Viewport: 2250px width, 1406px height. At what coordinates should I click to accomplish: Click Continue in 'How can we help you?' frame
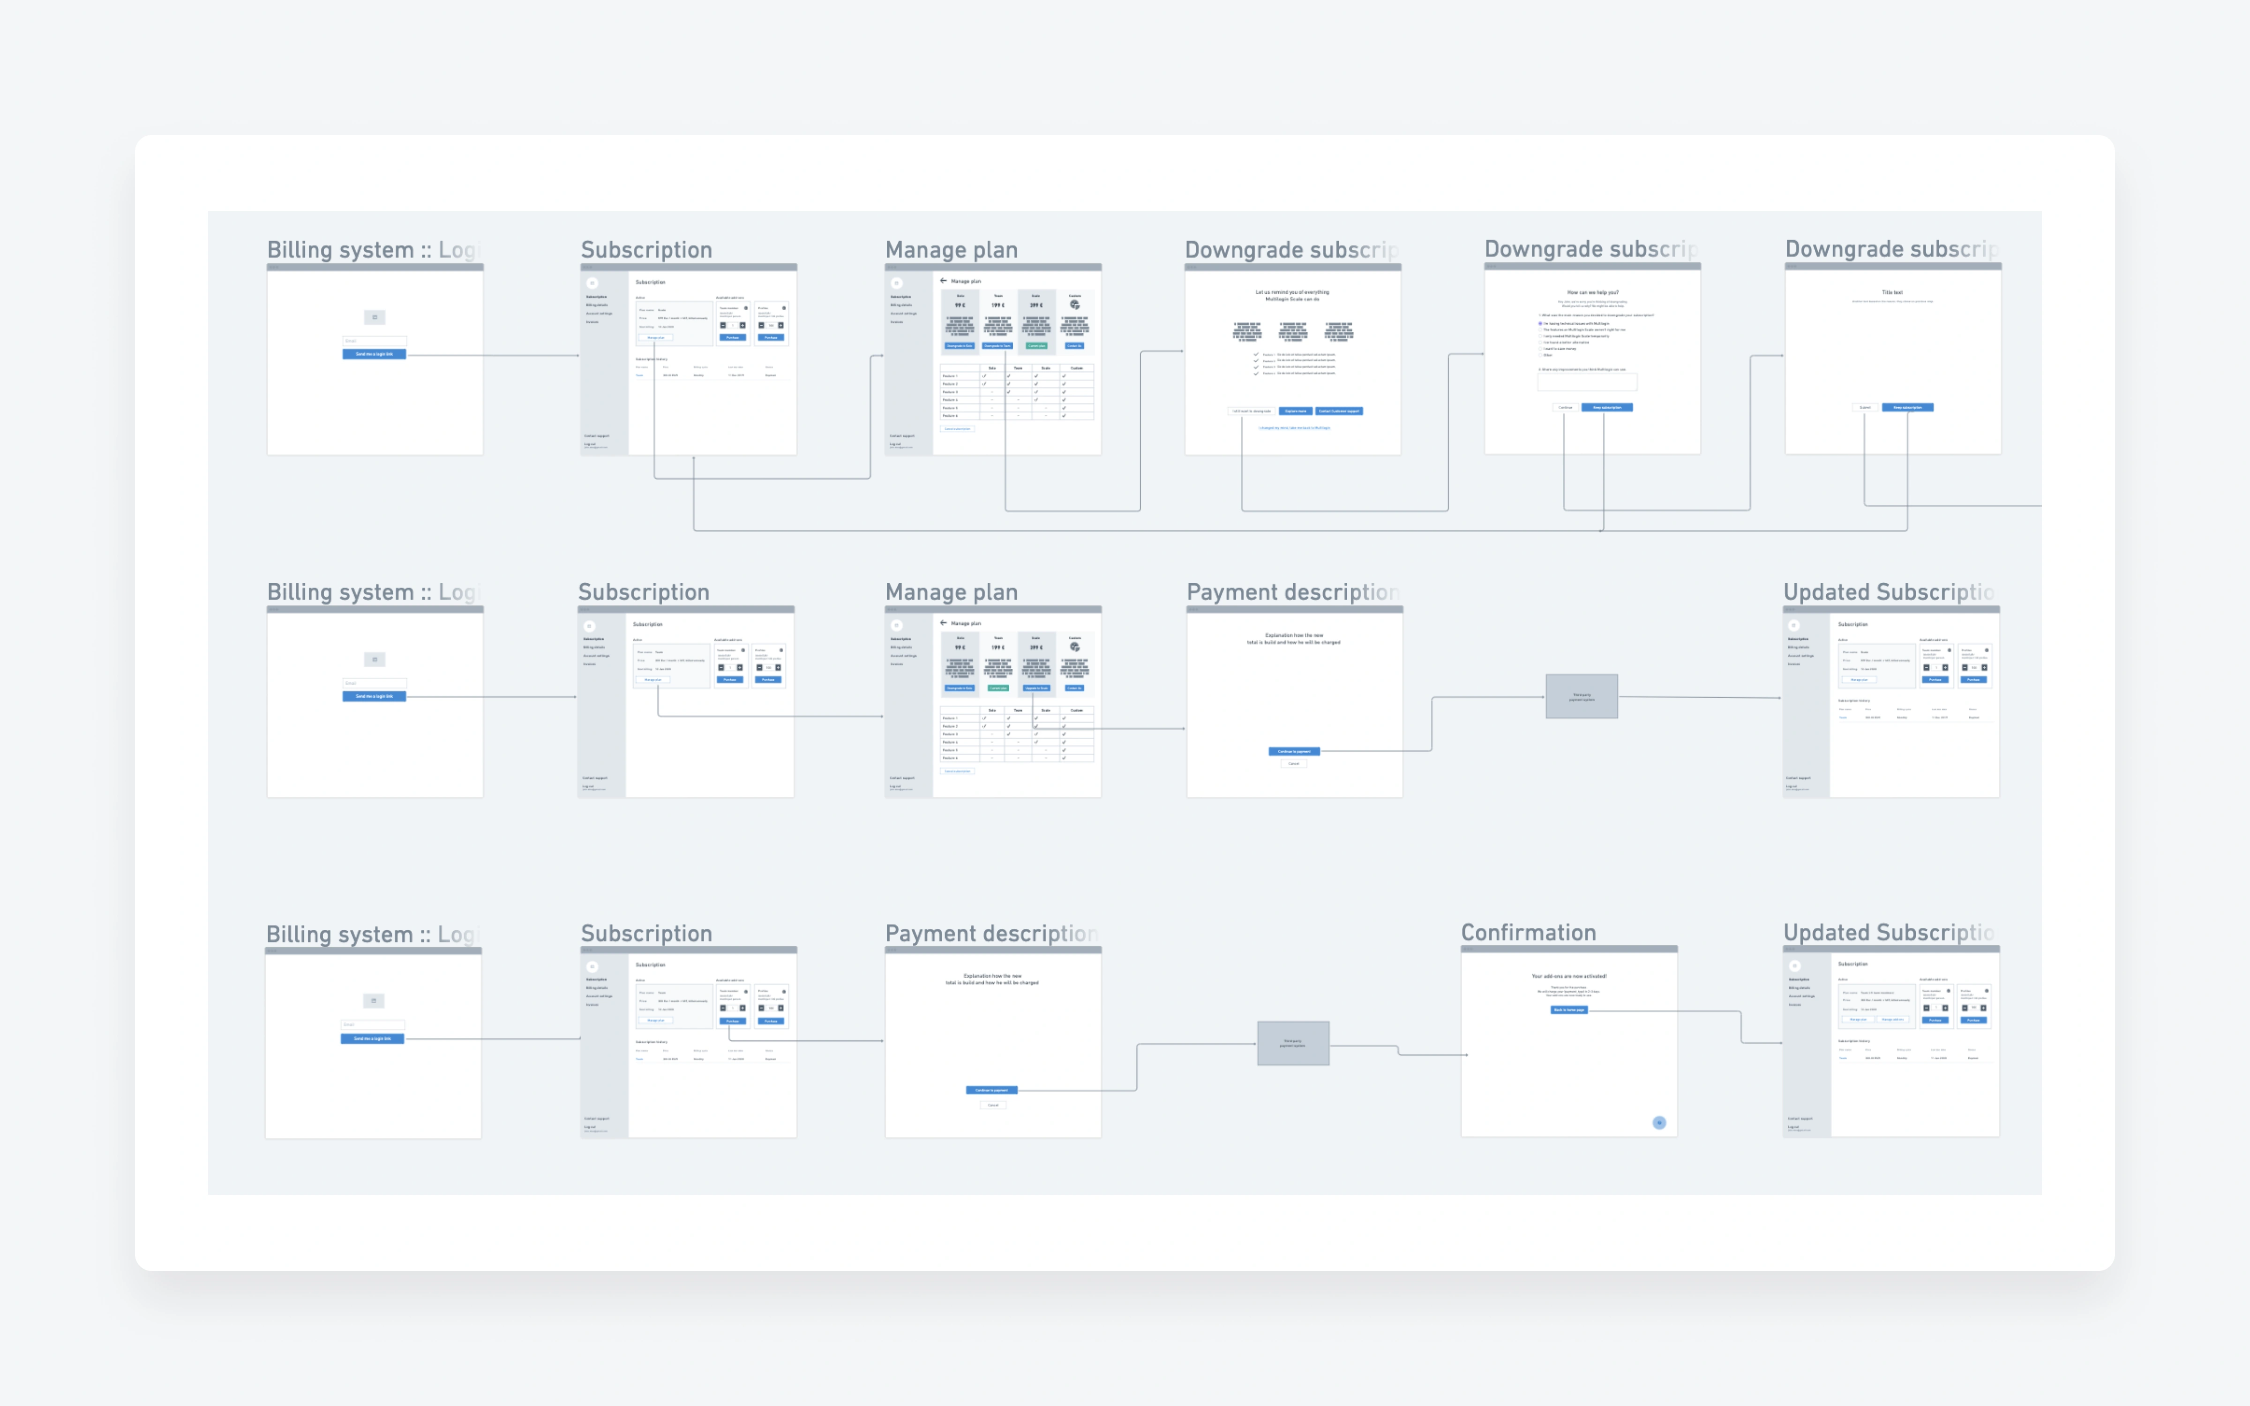pyautogui.click(x=1566, y=407)
